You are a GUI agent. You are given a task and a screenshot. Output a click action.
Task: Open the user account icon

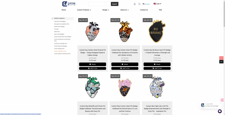click(x=134, y=4)
